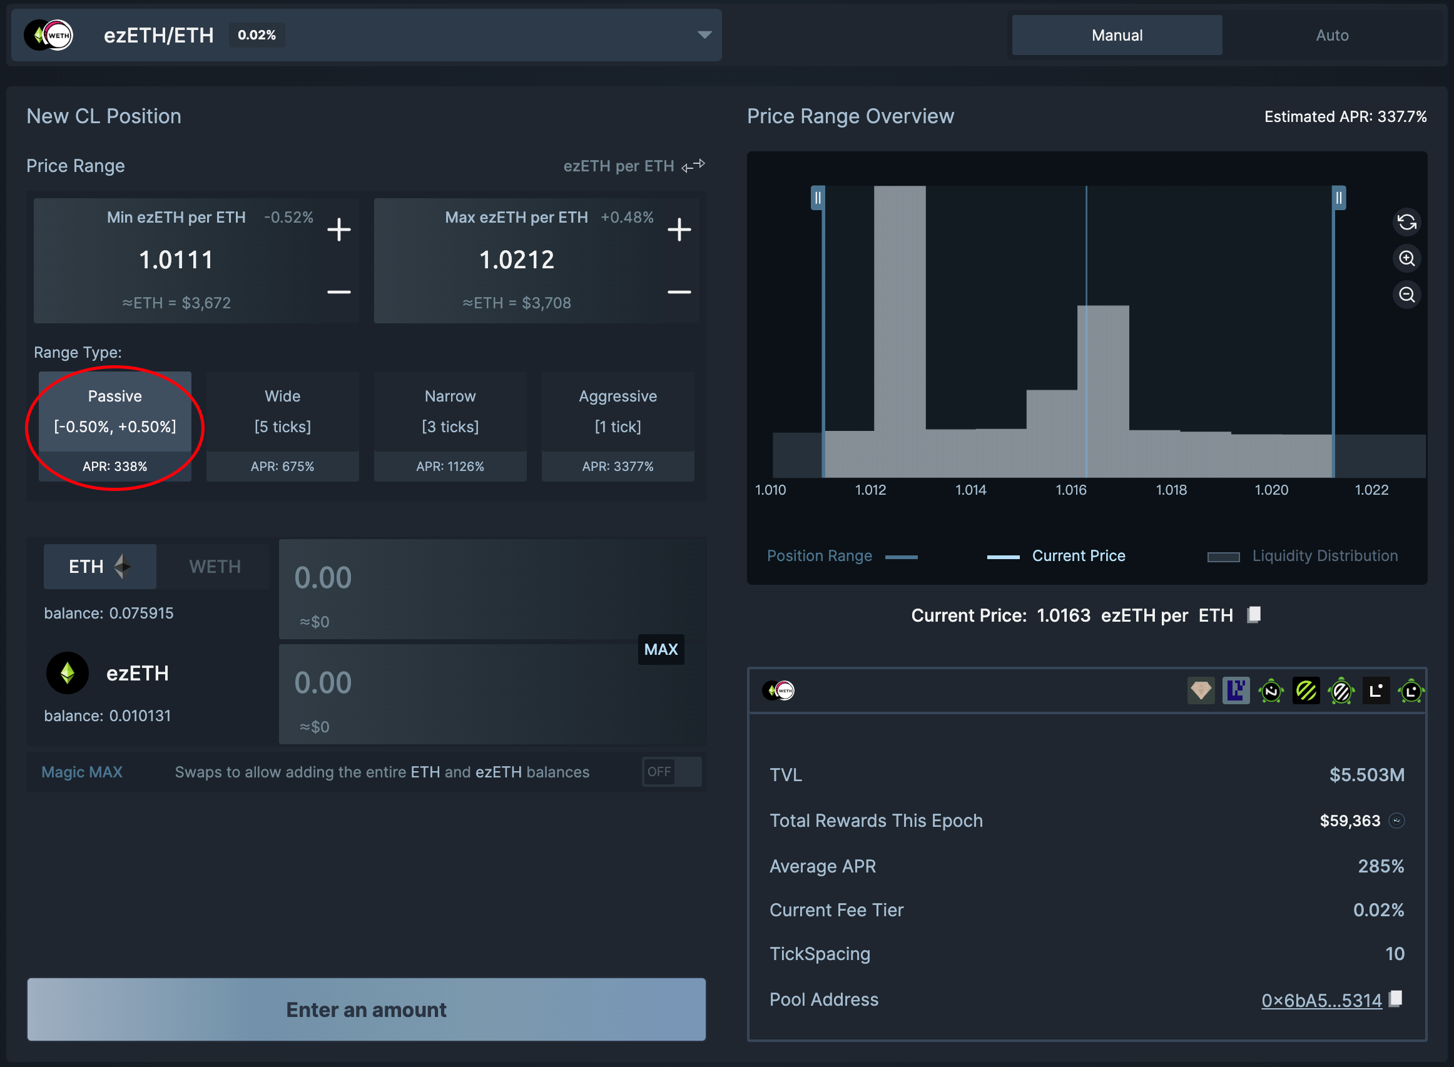Viewport: 1454px width, 1067px height.
Task: Select Passive range type
Action: (x=115, y=427)
